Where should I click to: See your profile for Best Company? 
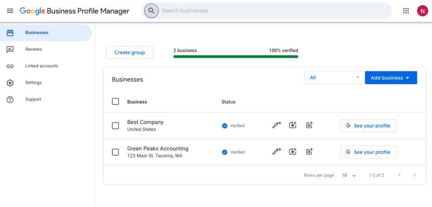[368, 126]
